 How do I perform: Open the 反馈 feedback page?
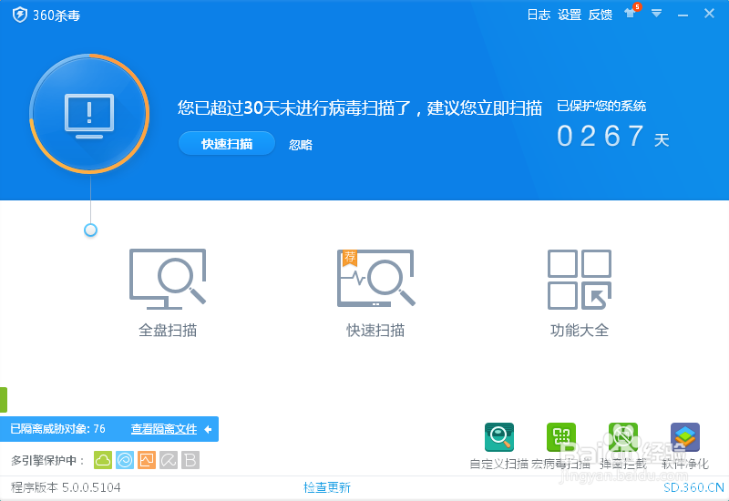point(601,15)
